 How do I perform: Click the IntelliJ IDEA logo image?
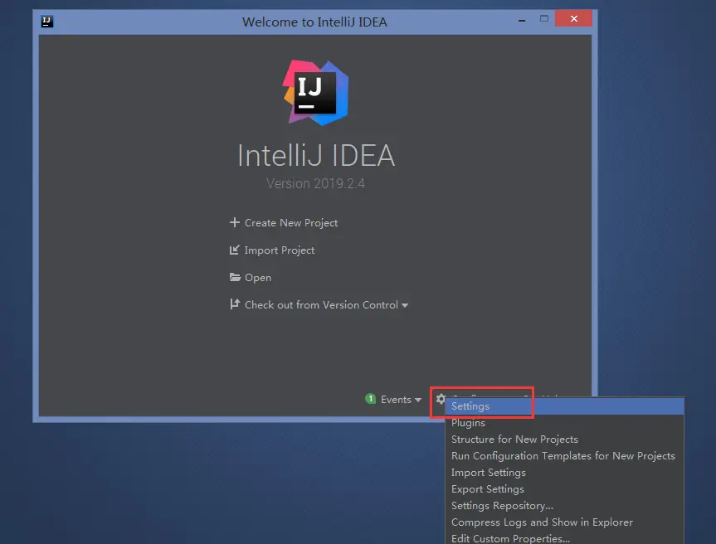315,93
